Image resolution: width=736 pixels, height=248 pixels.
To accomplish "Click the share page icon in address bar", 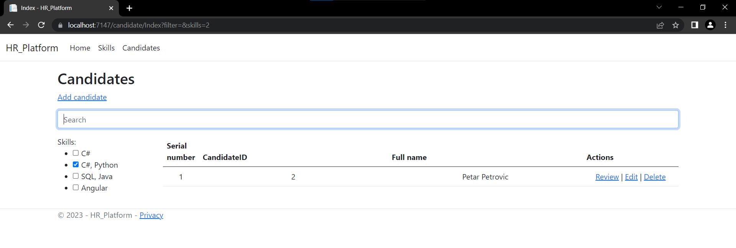I will tap(660, 25).
